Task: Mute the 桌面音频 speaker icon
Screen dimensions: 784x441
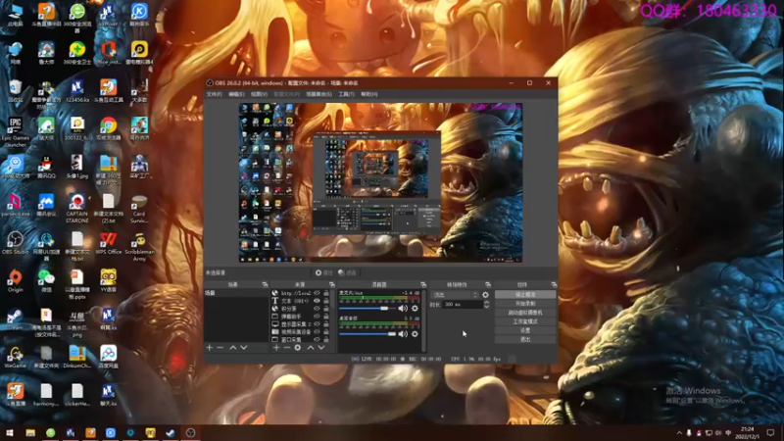Action: click(403, 334)
